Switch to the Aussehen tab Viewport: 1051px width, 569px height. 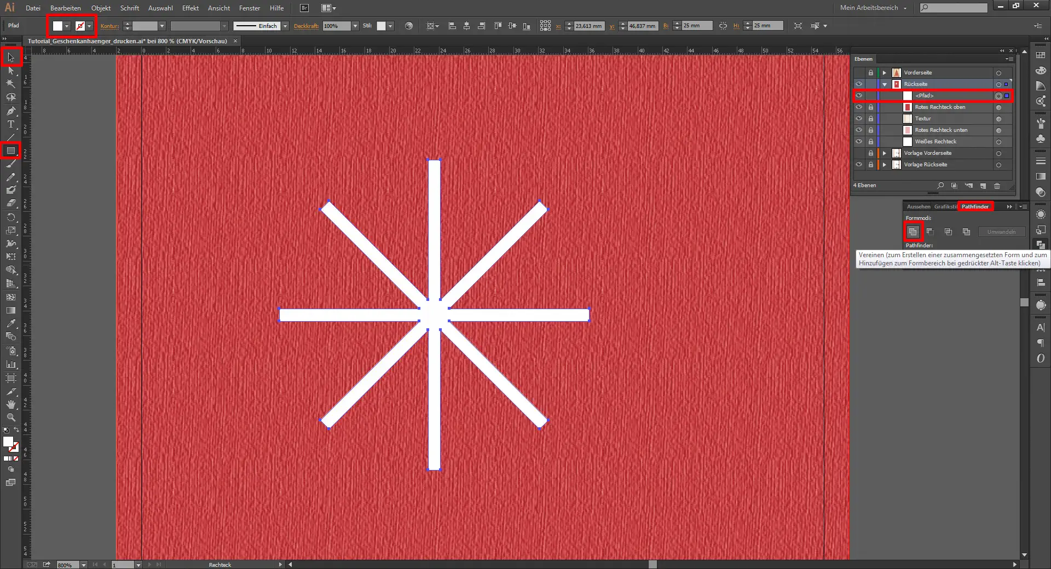(918, 207)
